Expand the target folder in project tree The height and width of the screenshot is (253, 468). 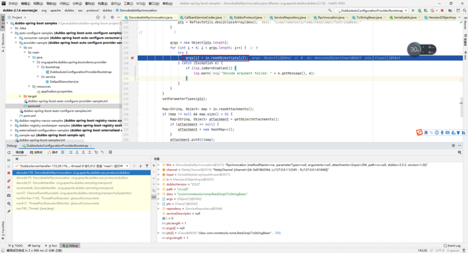point(21,96)
